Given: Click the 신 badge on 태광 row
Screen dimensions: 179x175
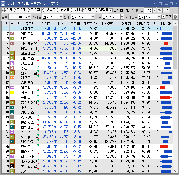Looking at the screenshot, I should click(12, 39).
